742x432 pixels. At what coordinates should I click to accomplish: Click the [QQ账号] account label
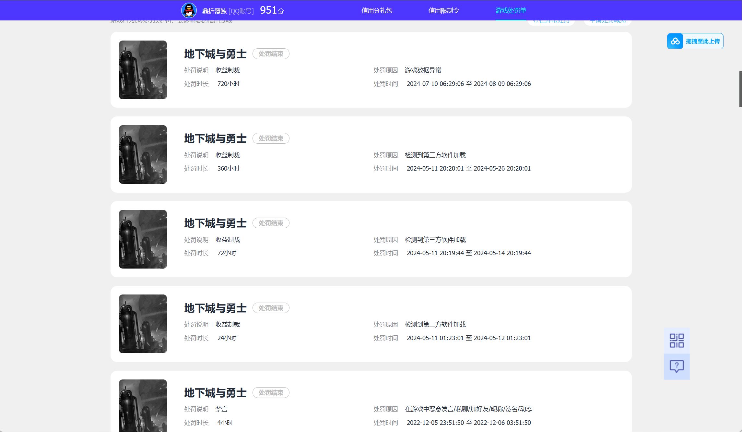[x=241, y=10]
